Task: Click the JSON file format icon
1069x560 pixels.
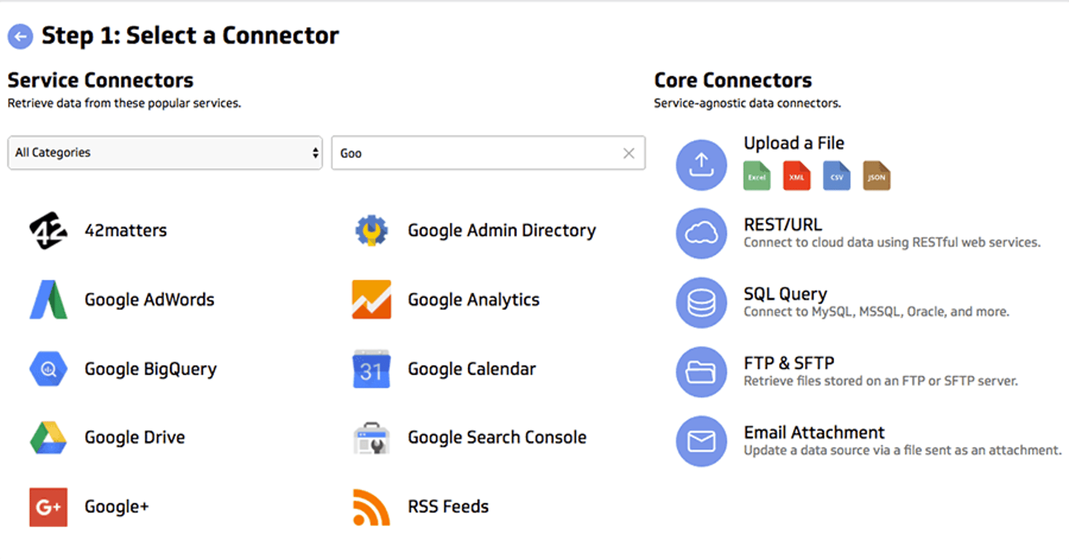Action: [876, 176]
